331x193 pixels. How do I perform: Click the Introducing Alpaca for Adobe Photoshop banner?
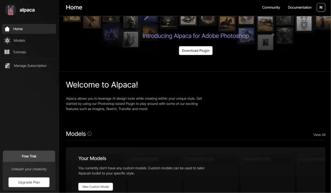tap(196, 36)
